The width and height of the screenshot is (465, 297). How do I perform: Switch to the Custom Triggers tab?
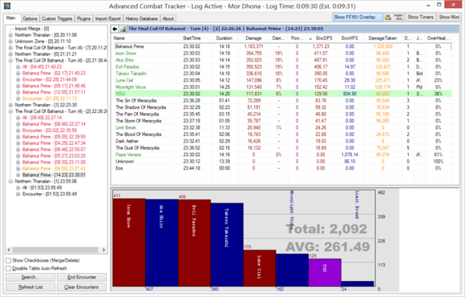57,18
